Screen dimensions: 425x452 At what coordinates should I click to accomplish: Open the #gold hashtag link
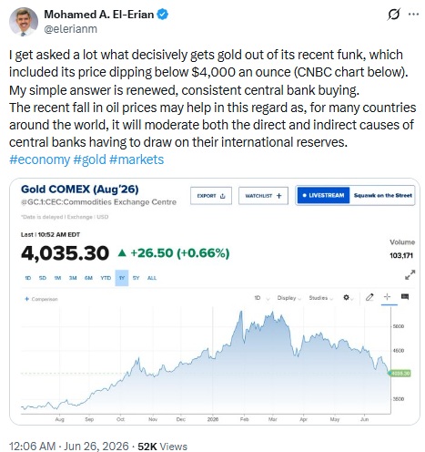90,159
